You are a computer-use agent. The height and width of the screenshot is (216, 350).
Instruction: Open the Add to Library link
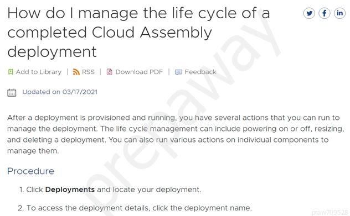(39, 72)
